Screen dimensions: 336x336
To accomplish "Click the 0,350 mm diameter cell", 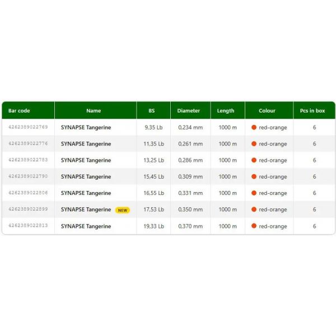I will point(190,209).
